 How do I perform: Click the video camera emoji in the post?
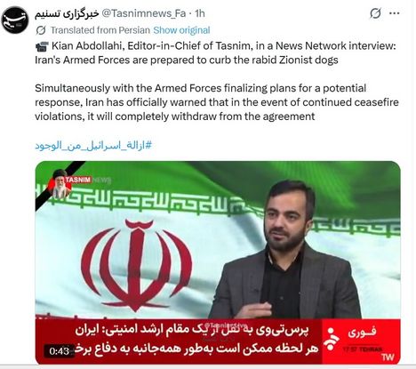[42, 46]
